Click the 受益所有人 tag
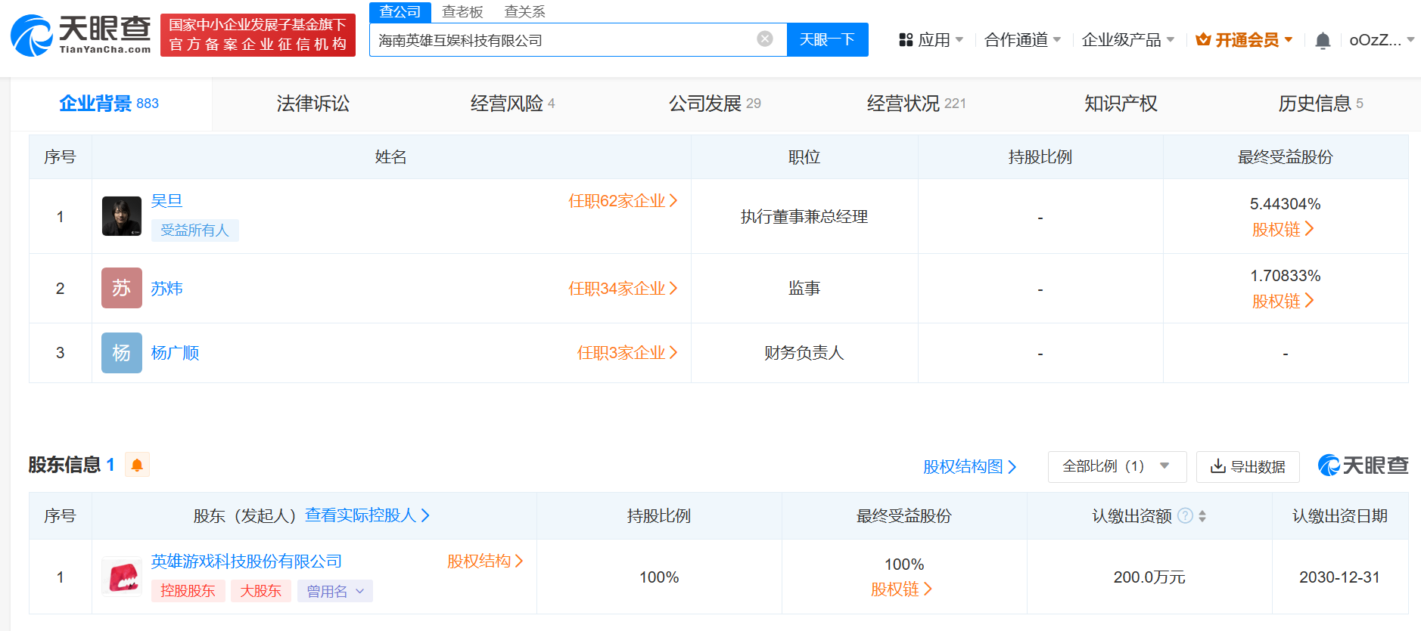 [194, 230]
